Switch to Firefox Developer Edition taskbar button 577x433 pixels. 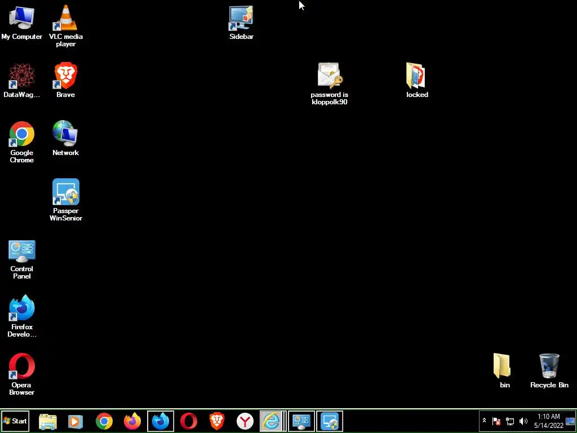coord(161,421)
